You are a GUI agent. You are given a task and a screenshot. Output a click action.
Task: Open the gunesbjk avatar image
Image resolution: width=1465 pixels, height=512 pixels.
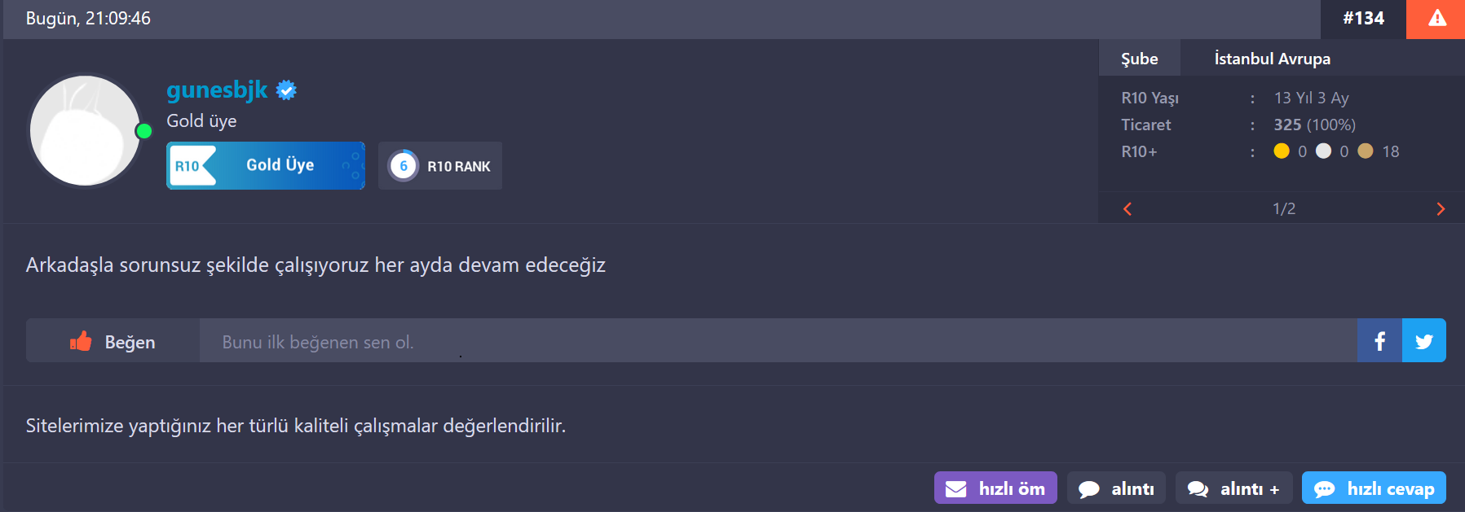click(x=86, y=131)
